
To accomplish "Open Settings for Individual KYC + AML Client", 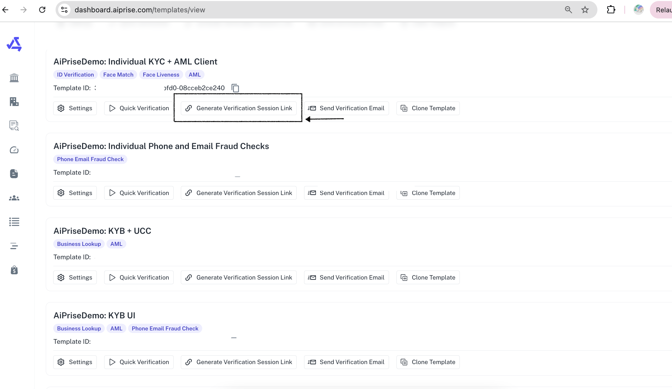I will 75,108.
